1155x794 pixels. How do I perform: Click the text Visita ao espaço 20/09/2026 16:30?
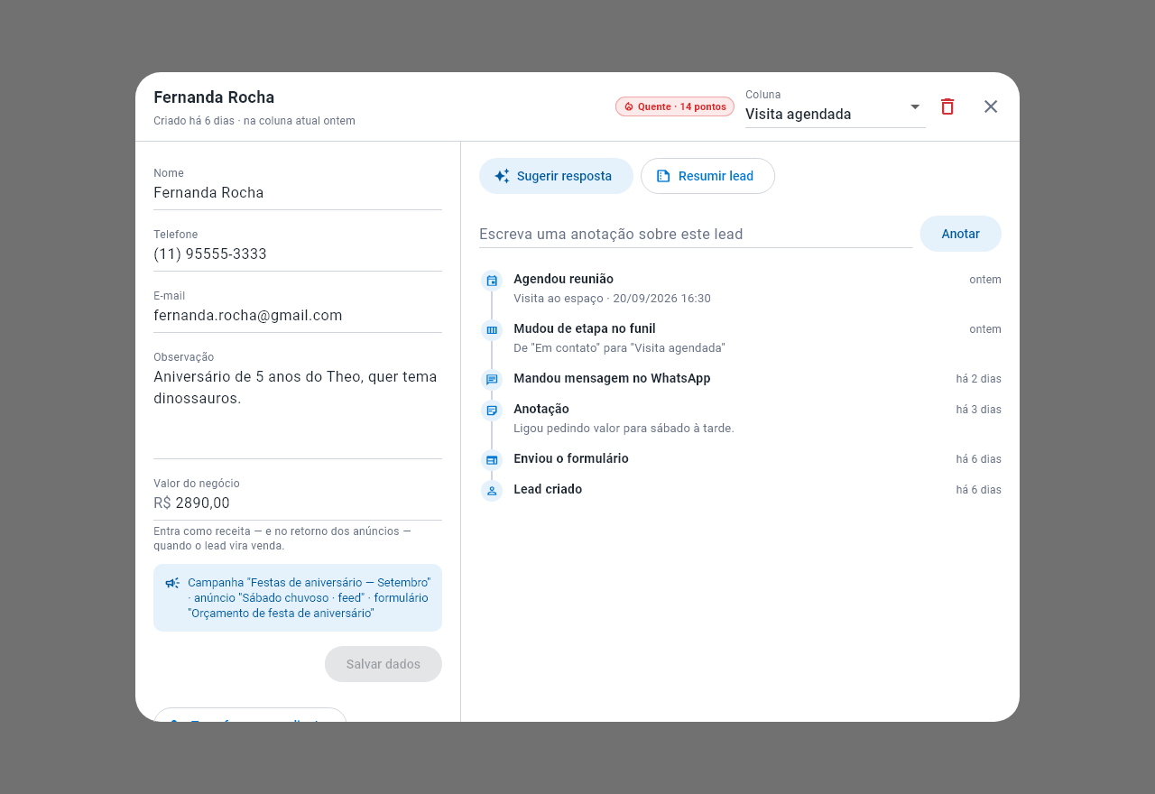pyautogui.click(x=612, y=299)
